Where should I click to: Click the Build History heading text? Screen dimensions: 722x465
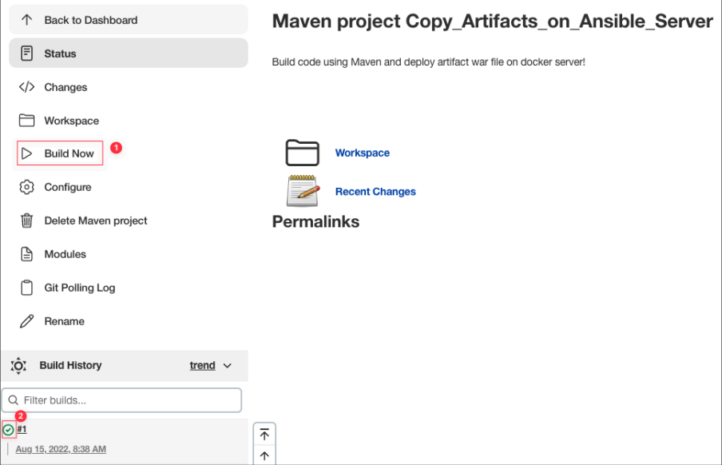[70, 365]
